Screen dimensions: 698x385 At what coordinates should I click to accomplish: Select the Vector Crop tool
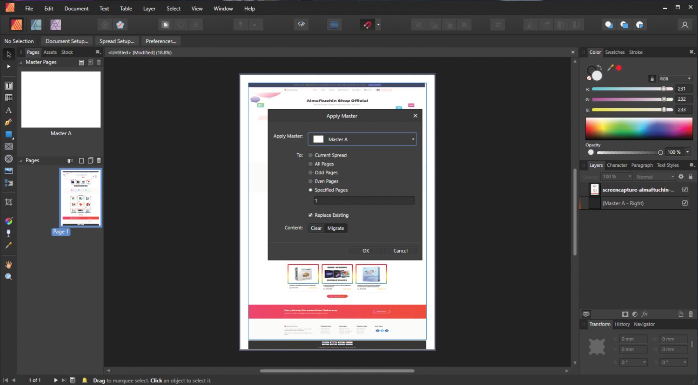[x=8, y=202]
